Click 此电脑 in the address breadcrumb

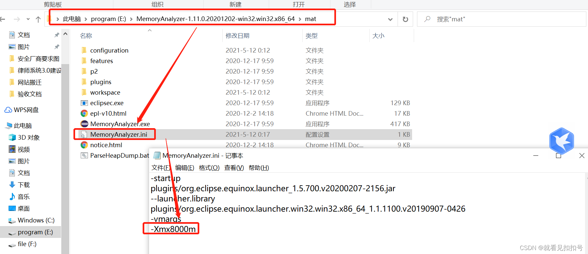pyautogui.click(x=72, y=19)
